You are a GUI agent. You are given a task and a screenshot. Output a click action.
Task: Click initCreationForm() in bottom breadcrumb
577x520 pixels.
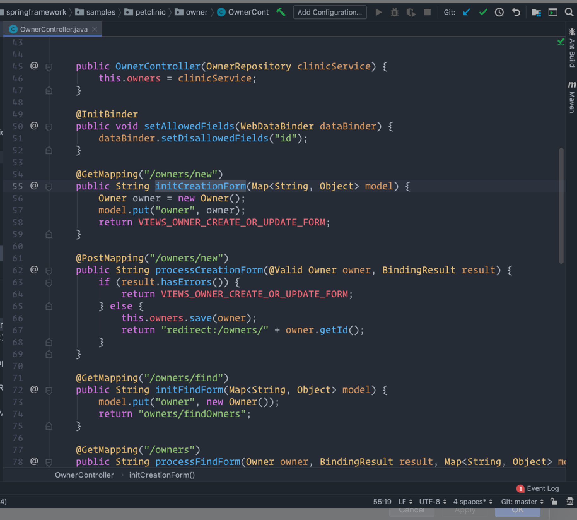162,475
